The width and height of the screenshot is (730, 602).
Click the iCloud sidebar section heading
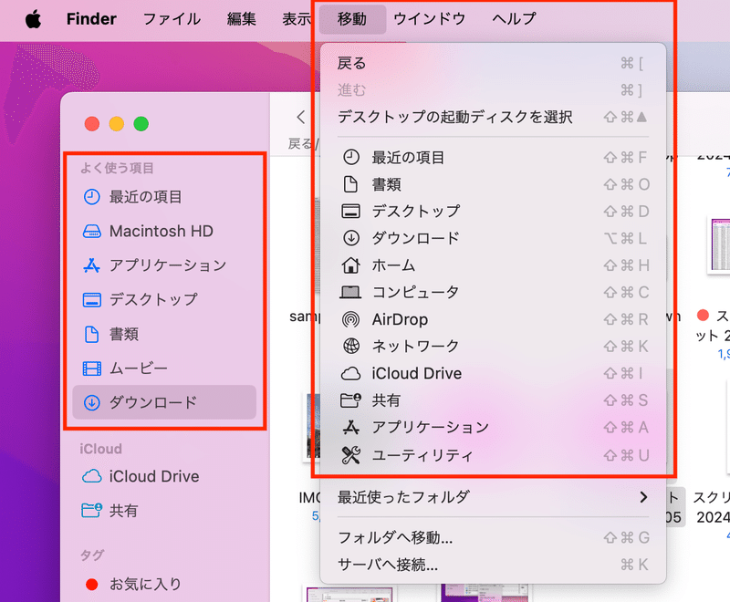pyautogui.click(x=100, y=449)
